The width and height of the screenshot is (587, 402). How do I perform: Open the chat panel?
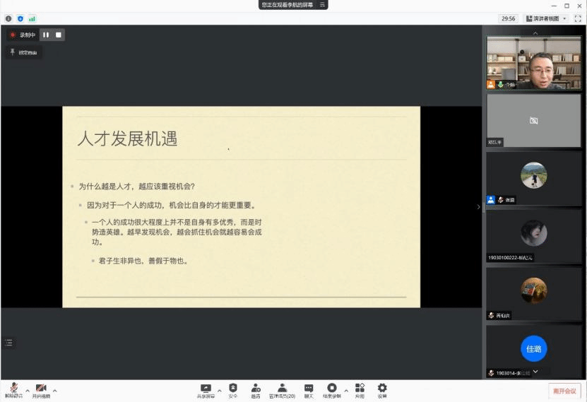click(x=309, y=389)
